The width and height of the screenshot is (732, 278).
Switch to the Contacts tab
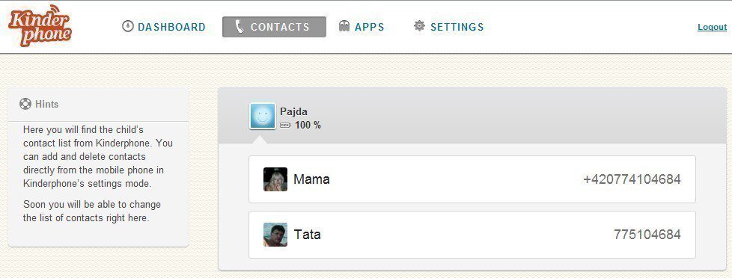[x=274, y=27]
